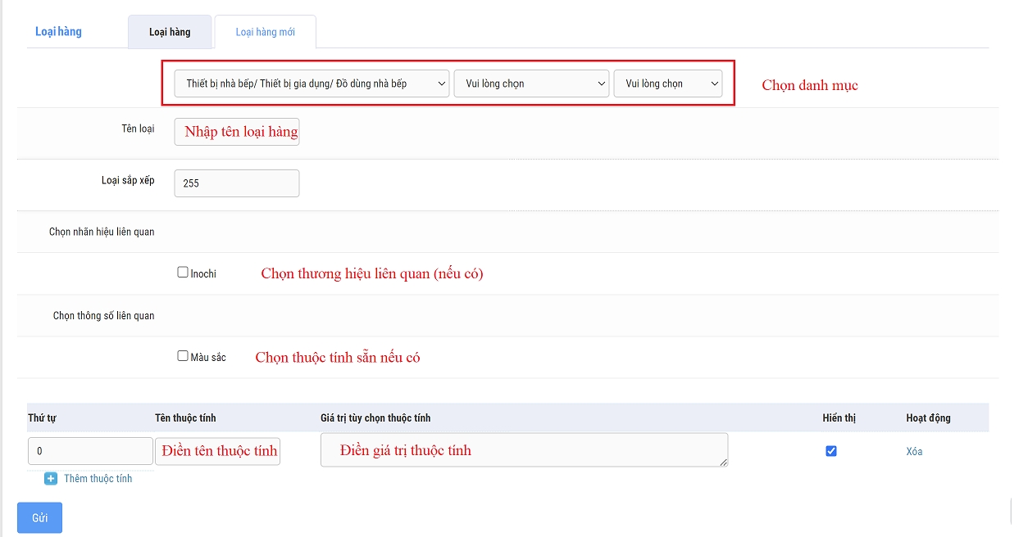This screenshot has height=537, width=1028.
Task: Click the Thứ tự field containing 0
Action: pyautogui.click(x=90, y=451)
